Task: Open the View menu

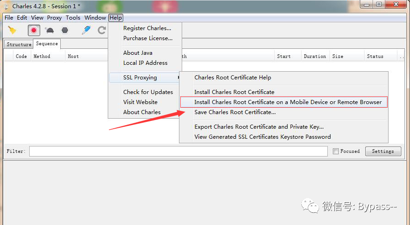Action: (37, 18)
